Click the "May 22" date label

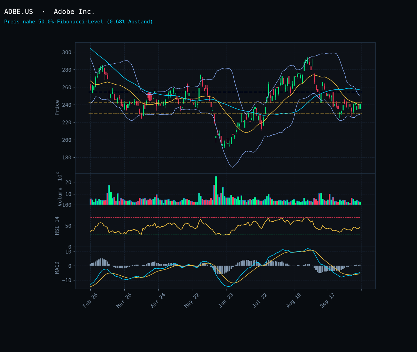click(192, 300)
